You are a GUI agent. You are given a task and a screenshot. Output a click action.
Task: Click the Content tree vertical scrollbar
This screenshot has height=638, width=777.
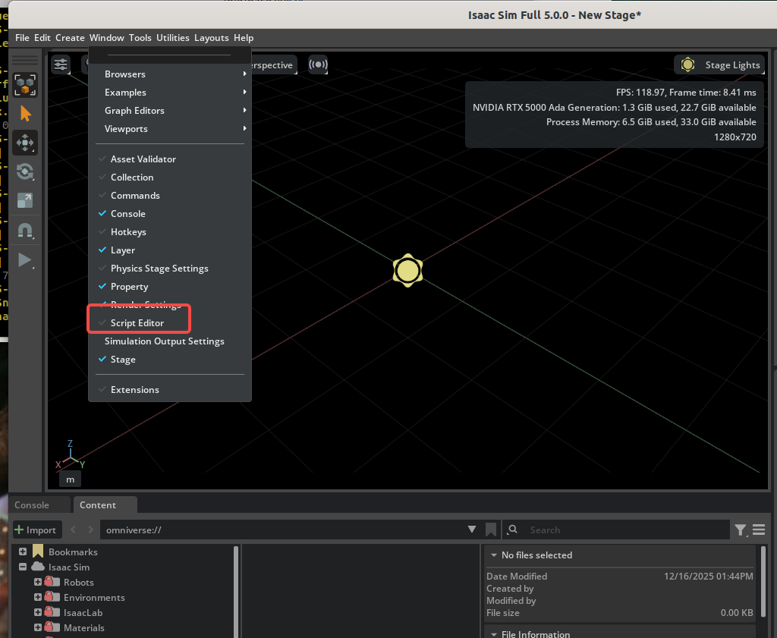236,592
